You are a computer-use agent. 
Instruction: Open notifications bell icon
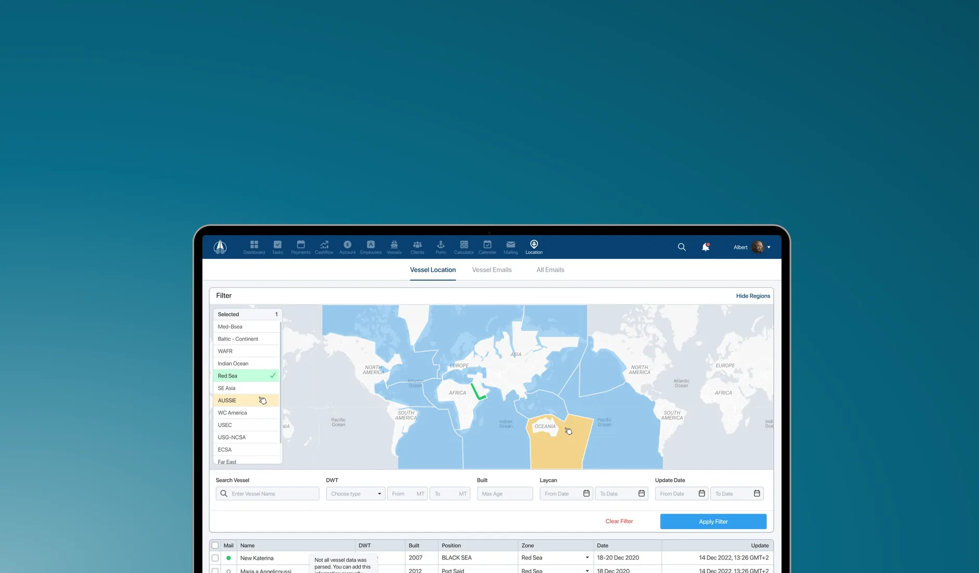pos(706,247)
